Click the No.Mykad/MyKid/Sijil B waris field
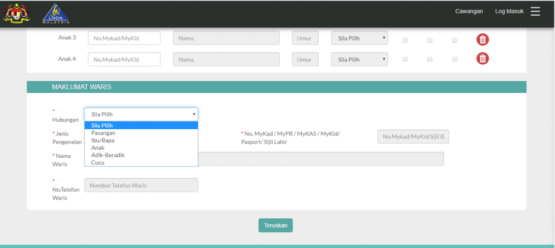 [x=414, y=137]
